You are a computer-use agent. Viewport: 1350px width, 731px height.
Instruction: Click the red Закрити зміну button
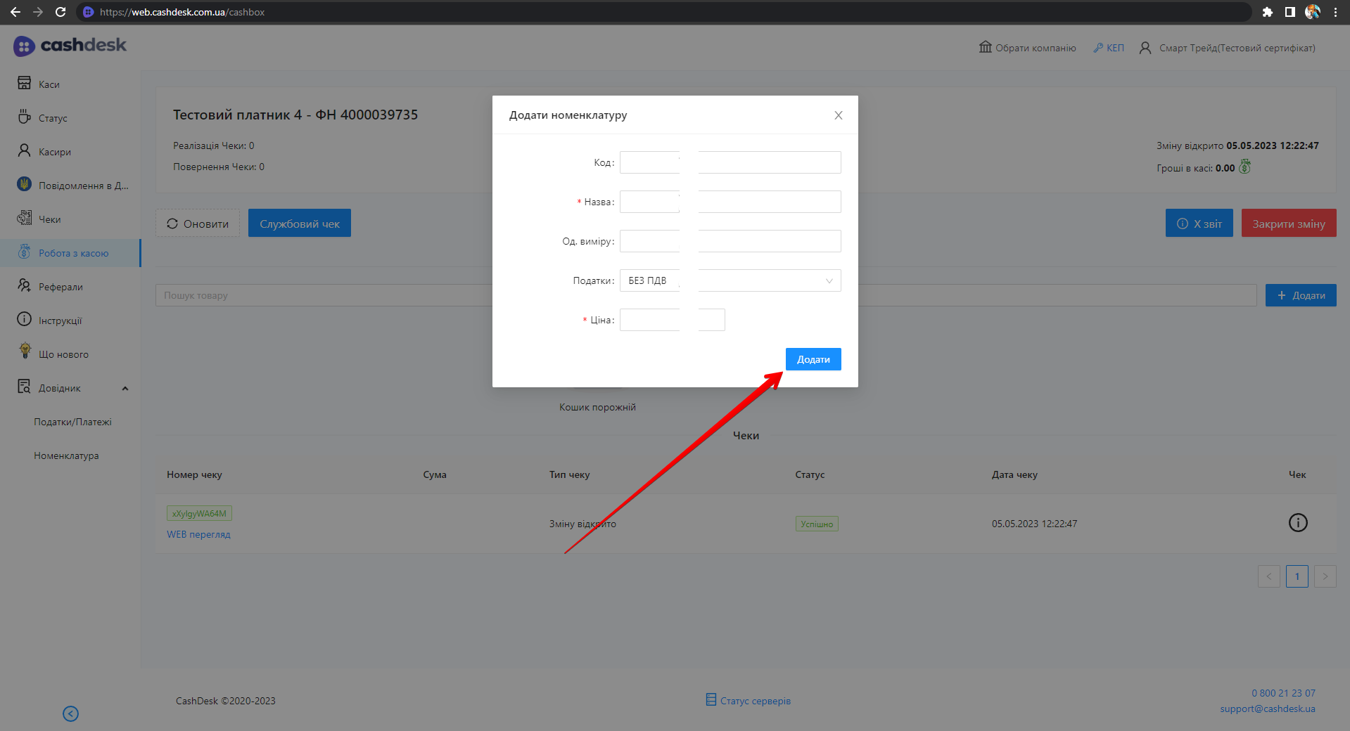[x=1288, y=224]
